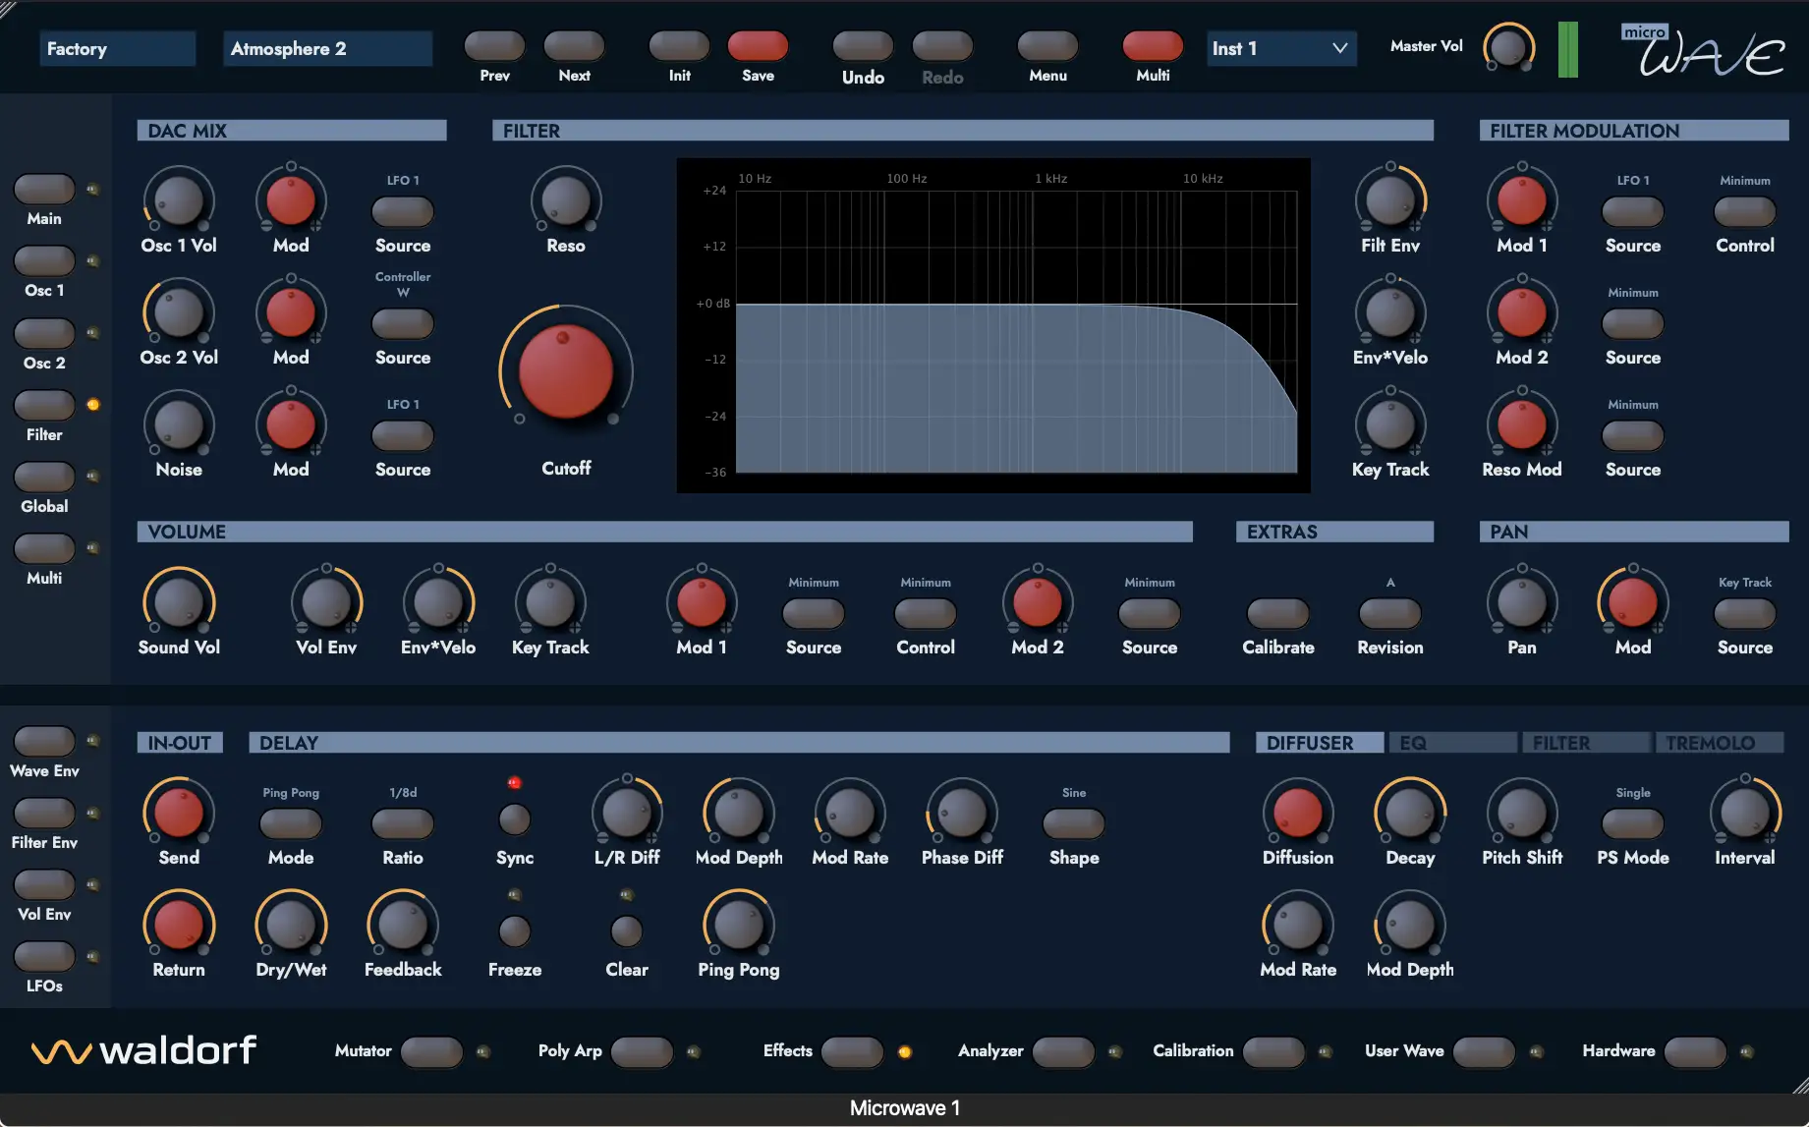Toggle the Mutator switch

pyautogui.click(x=431, y=1051)
